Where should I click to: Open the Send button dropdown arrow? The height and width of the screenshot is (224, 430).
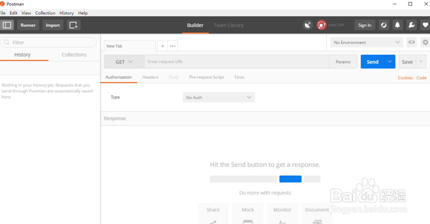tap(390, 61)
